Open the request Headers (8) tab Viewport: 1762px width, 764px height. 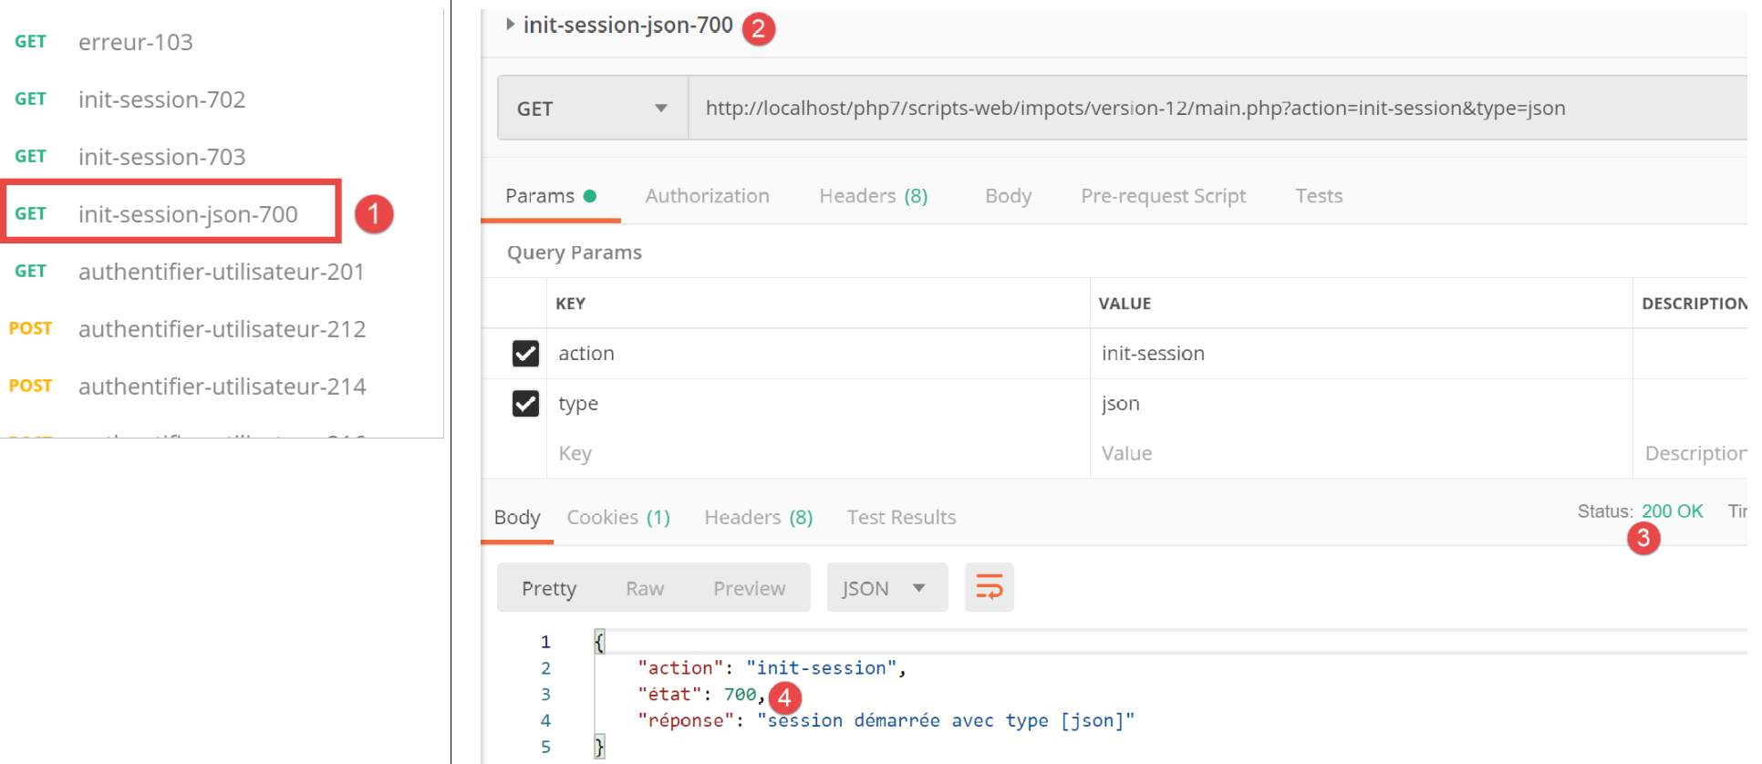click(873, 196)
